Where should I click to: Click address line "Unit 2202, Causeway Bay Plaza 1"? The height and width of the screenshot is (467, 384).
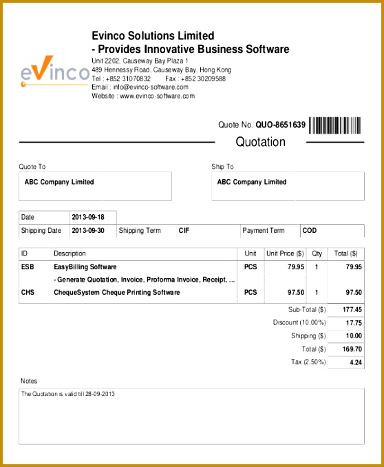[x=140, y=61]
